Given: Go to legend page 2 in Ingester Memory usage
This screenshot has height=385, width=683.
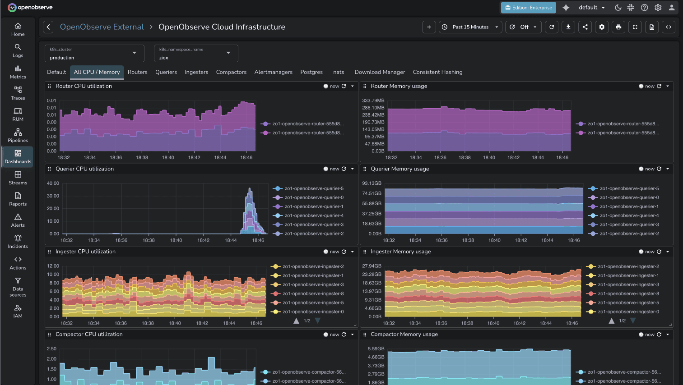Looking at the screenshot, I should (632, 321).
